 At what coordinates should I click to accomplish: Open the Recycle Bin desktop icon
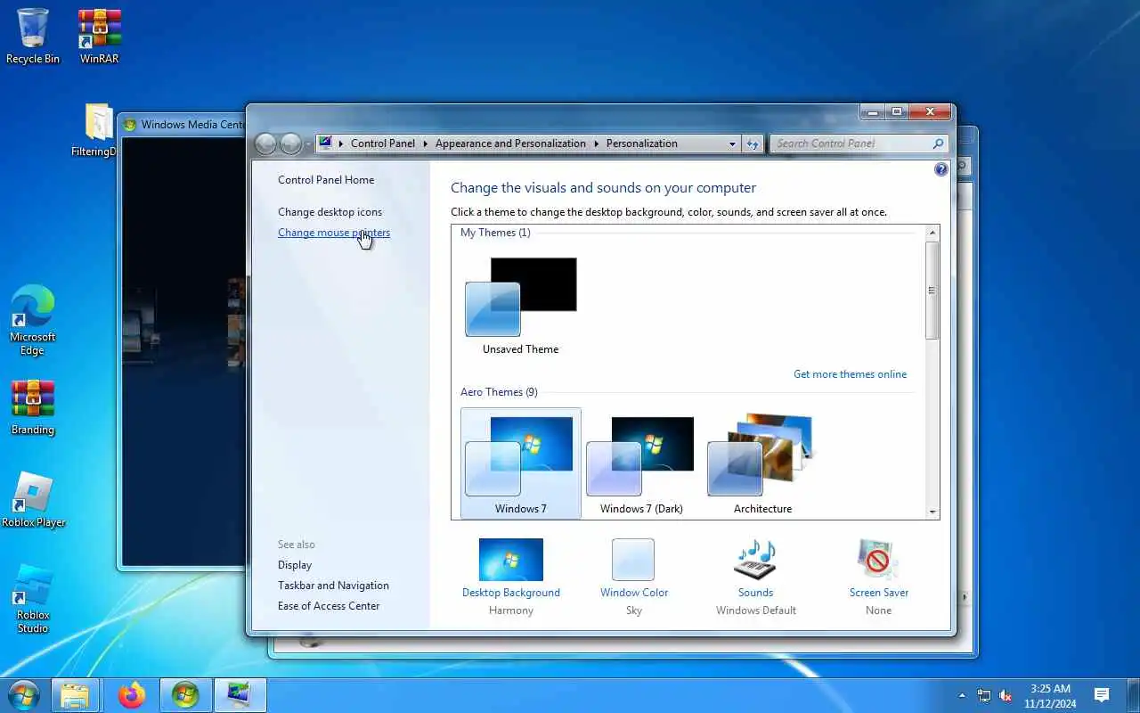(x=33, y=36)
